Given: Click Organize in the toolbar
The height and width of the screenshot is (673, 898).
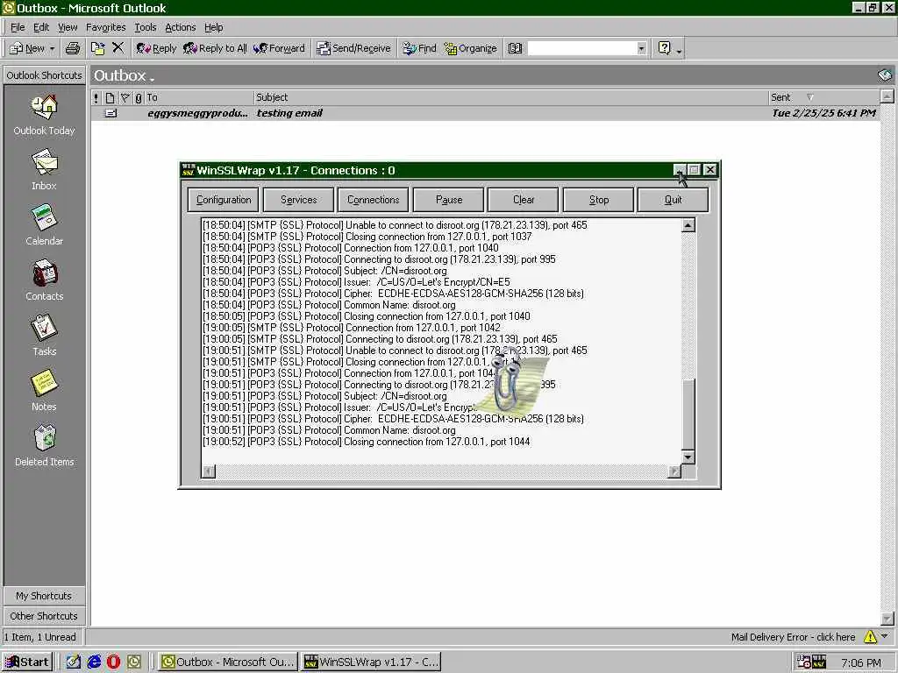Looking at the screenshot, I should [470, 49].
